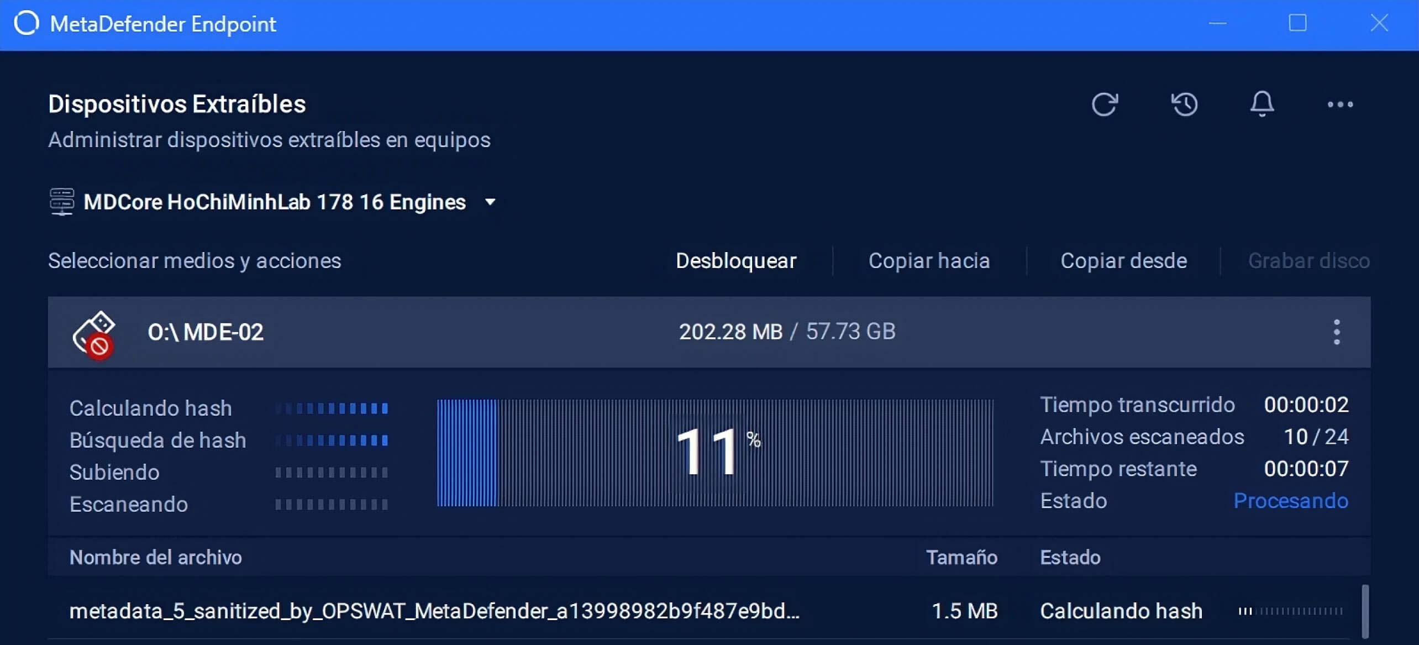This screenshot has width=1419, height=645.
Task: Select MDCore HoChiMinhLab 178 16 Engines
Action: click(x=275, y=202)
